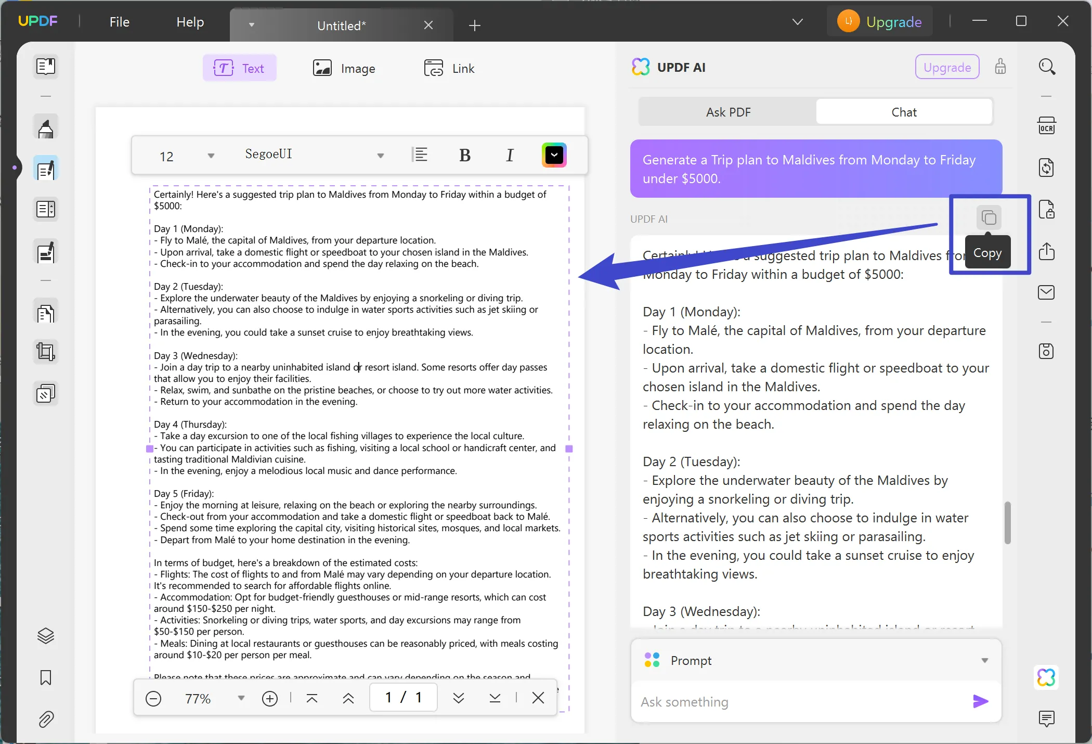Click the OCR tool icon in sidebar
1092x744 pixels.
click(1047, 126)
